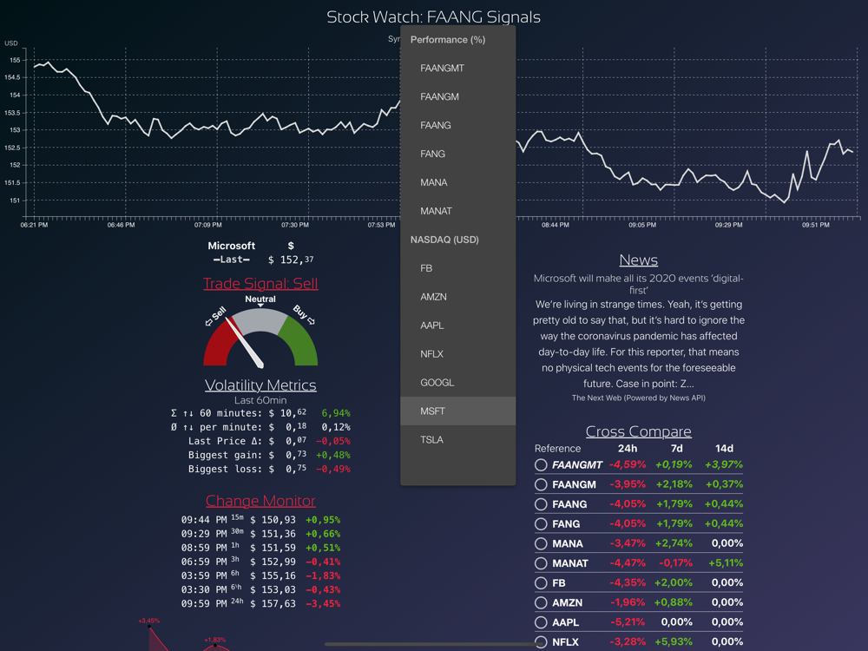The image size is (868, 651).
Task: Click the Reference column label
Action: pyautogui.click(x=557, y=449)
